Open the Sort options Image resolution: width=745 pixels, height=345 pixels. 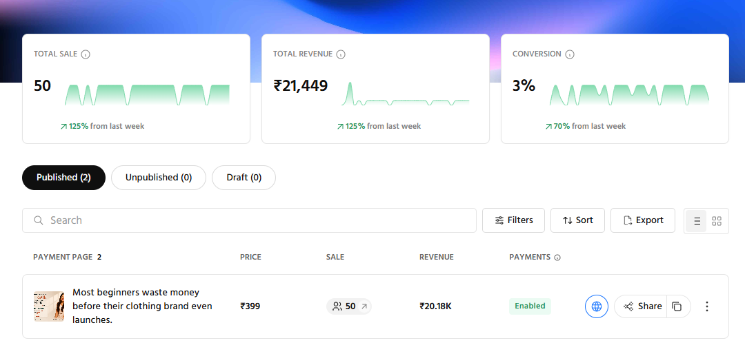click(x=577, y=220)
